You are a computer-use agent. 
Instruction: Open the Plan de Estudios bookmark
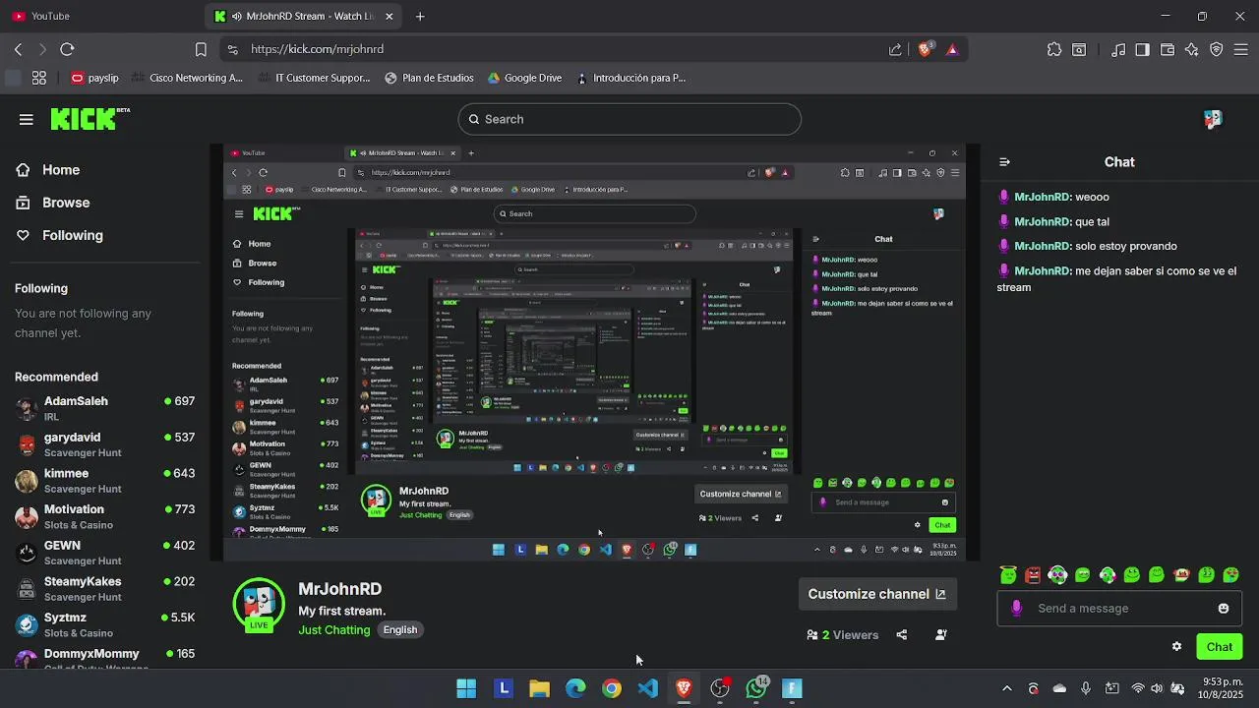click(x=429, y=78)
